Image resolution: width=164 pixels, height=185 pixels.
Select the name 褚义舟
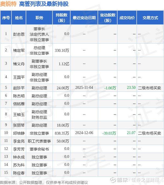point(19,64)
